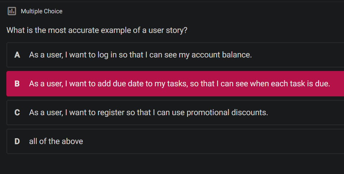Image resolution: width=344 pixels, height=174 pixels.
Task: Click the Multiple Choice label
Action: coord(42,11)
